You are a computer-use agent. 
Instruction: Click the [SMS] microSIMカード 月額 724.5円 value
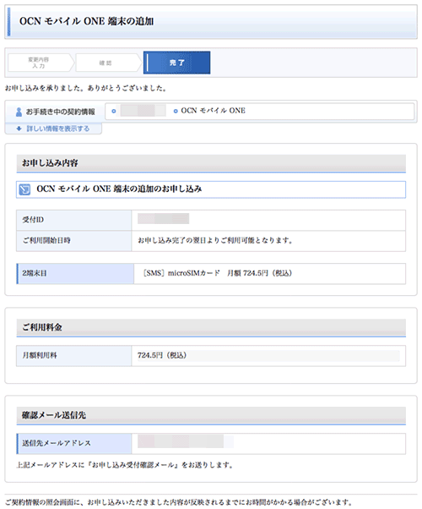[218, 273]
